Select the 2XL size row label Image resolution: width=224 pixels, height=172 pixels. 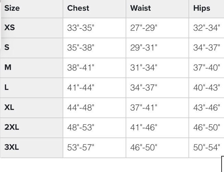[x=12, y=128]
